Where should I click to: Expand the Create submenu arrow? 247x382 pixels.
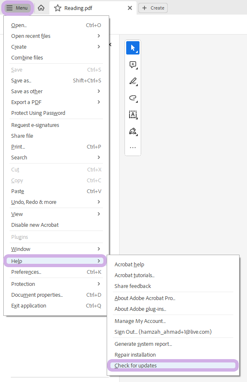point(99,47)
